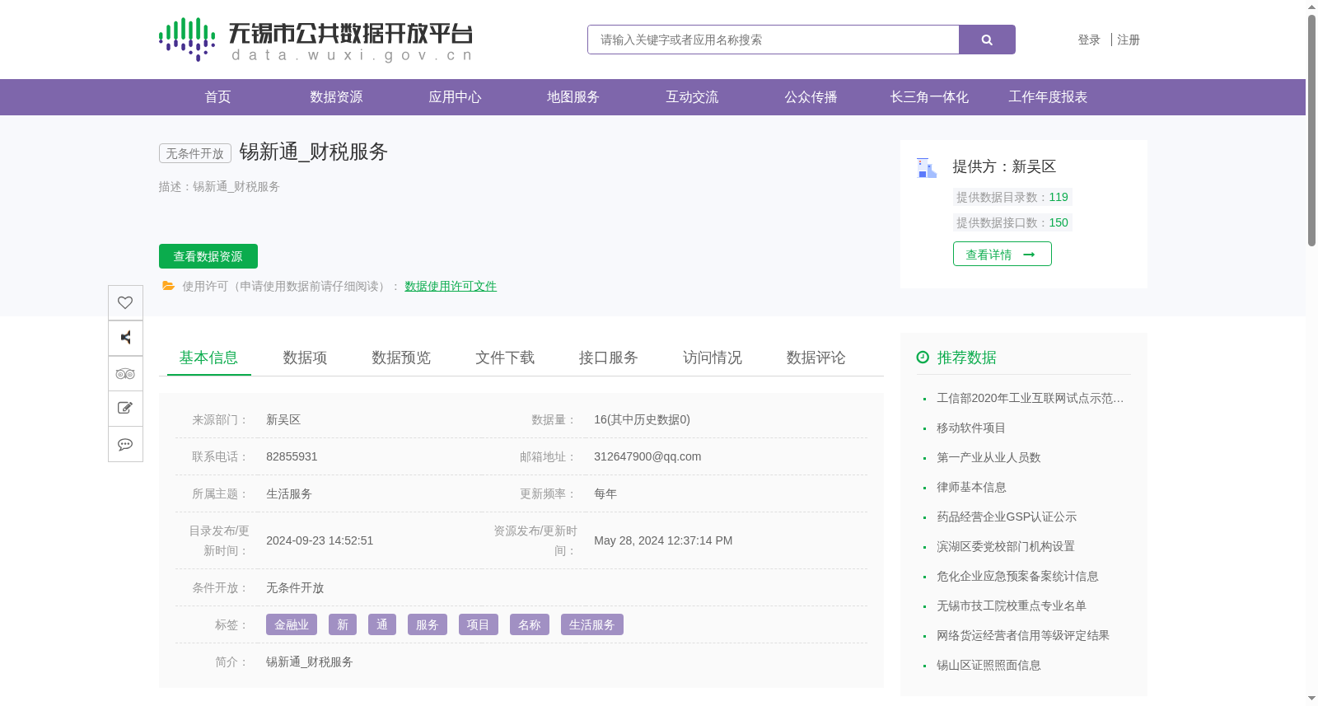Image resolution: width=1318 pixels, height=706 pixels.
Task: Open recommended item 锡山区证照照面信息
Action: 988,665
